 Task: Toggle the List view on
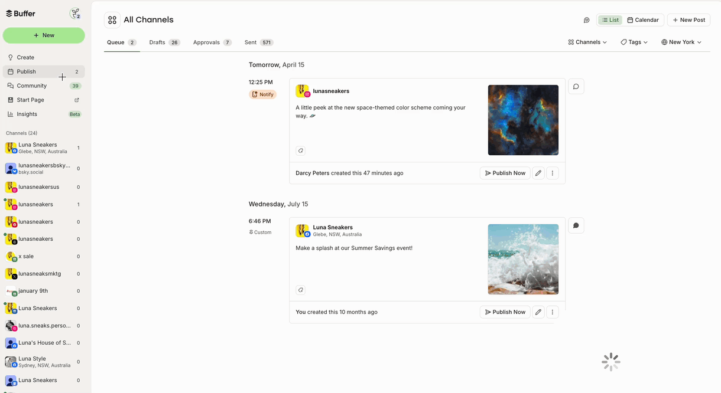click(609, 19)
